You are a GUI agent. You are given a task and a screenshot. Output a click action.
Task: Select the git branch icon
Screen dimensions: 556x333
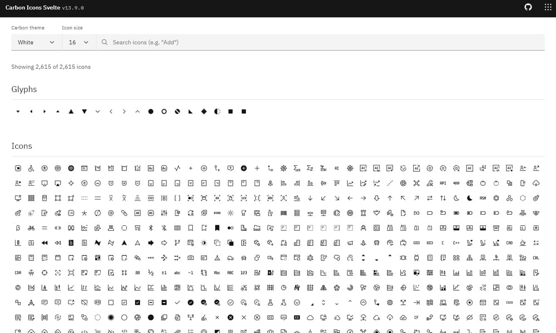pyautogui.click(x=177, y=243)
